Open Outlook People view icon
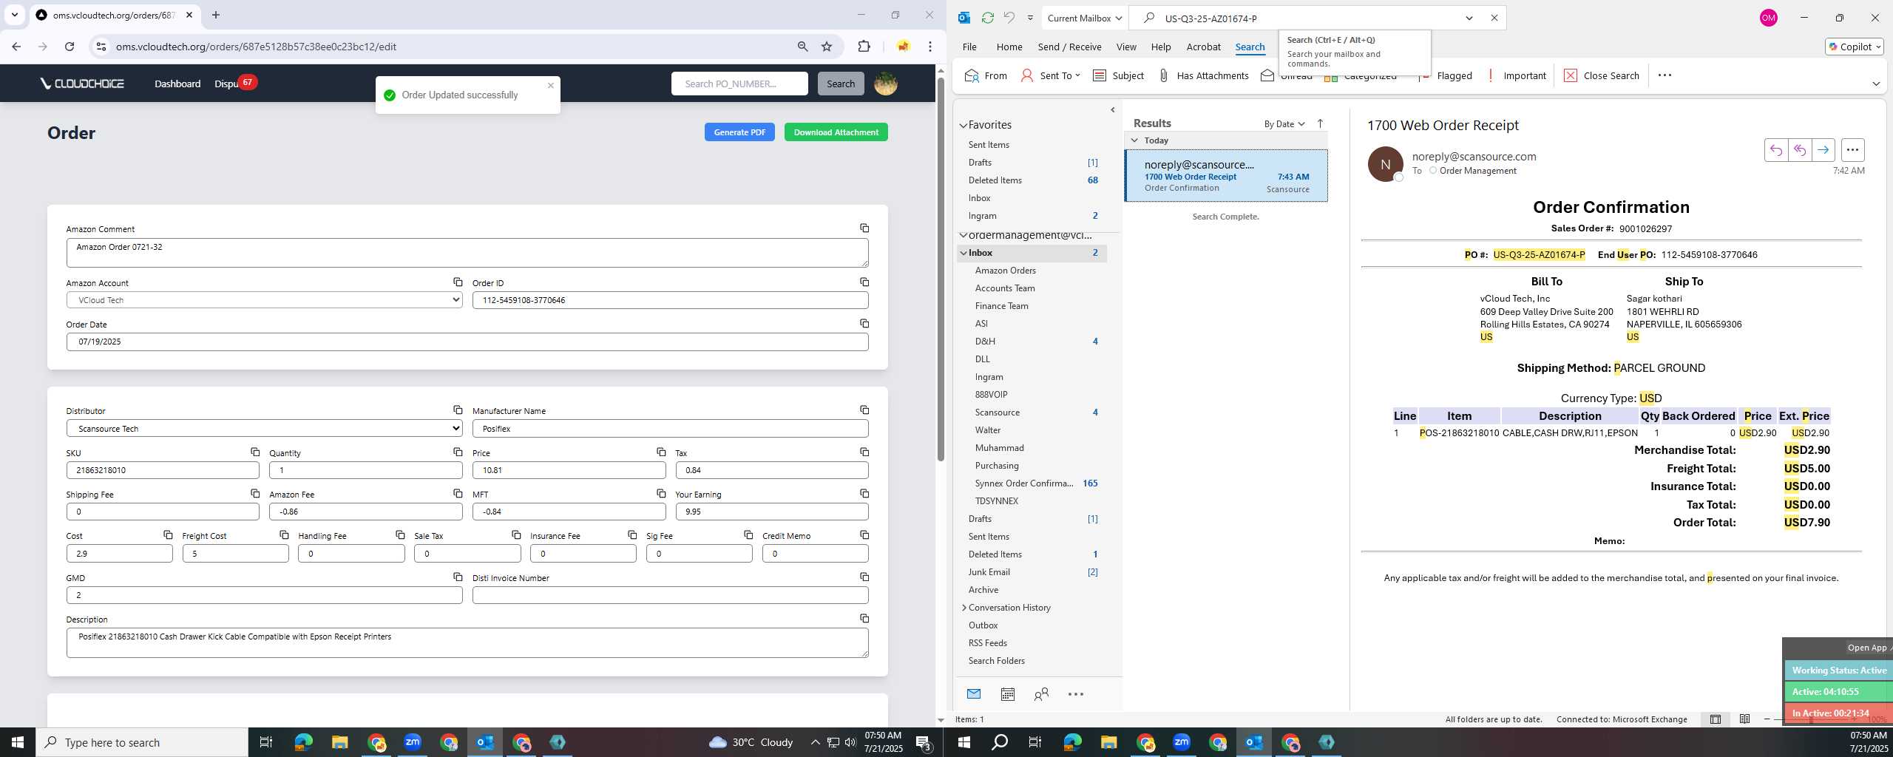The width and height of the screenshot is (1893, 757). (x=1041, y=694)
